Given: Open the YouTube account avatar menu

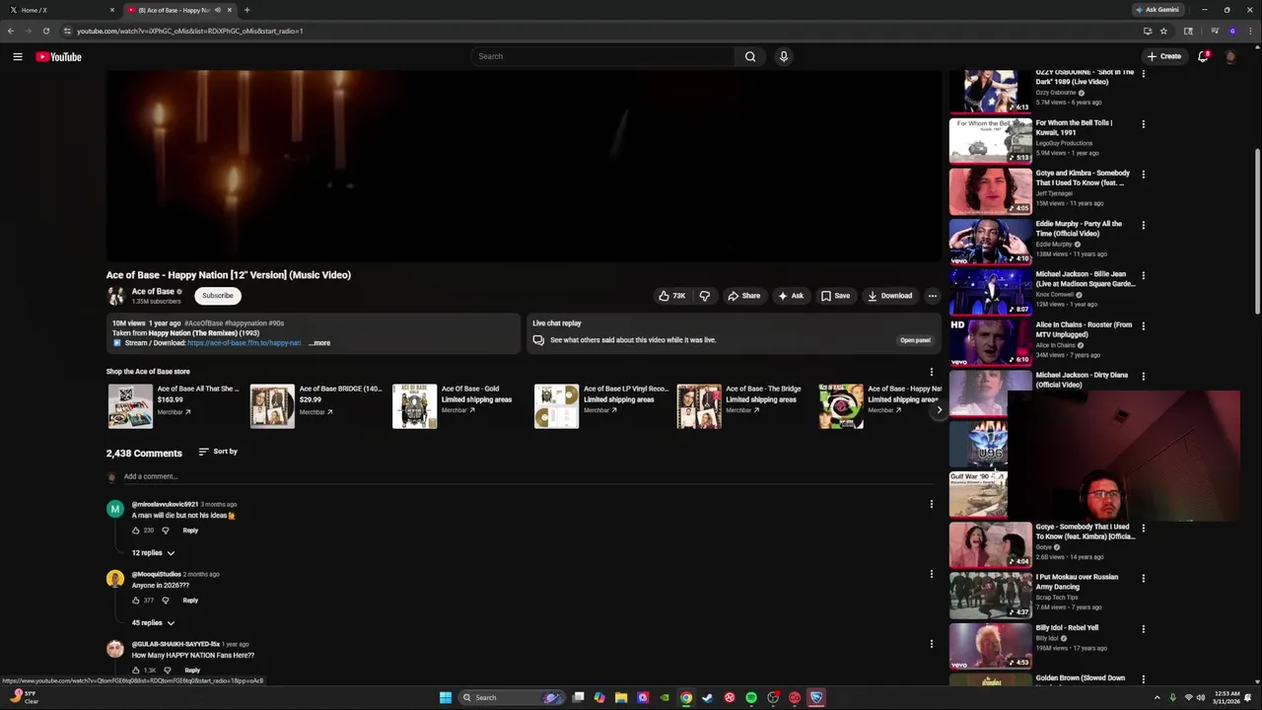Looking at the screenshot, I should [x=1230, y=56].
